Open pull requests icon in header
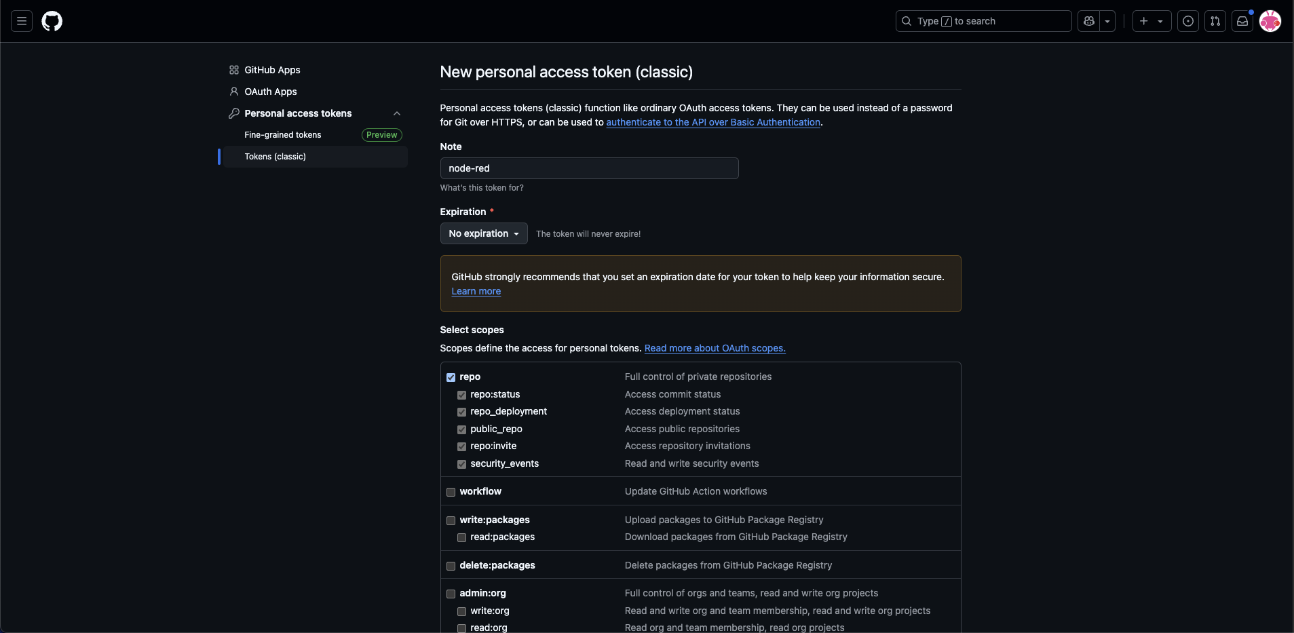Screen dimensions: 1294x633 [x=1215, y=21]
